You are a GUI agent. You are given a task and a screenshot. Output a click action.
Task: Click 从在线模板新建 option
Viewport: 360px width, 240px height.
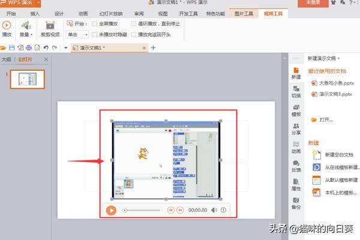click(335, 167)
